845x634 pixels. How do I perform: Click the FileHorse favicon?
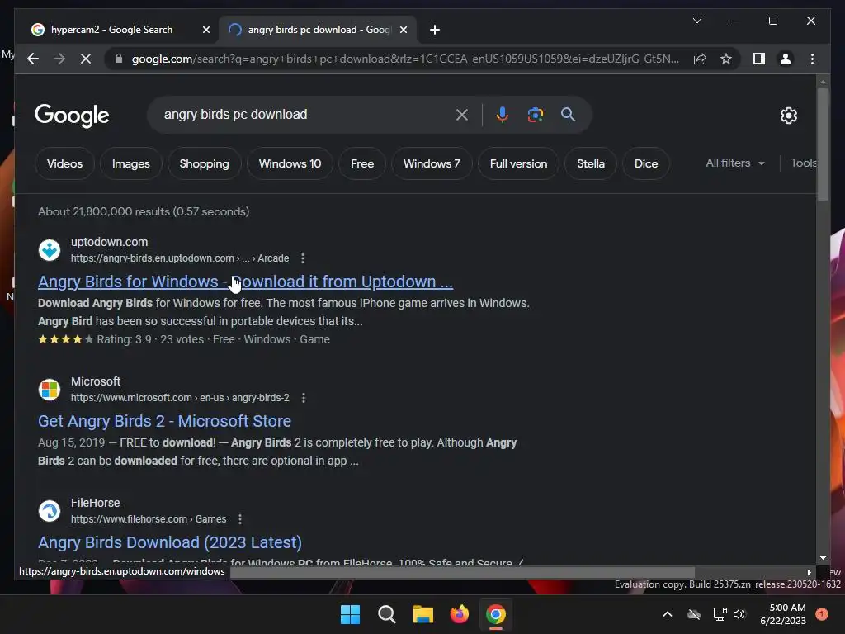tap(50, 511)
